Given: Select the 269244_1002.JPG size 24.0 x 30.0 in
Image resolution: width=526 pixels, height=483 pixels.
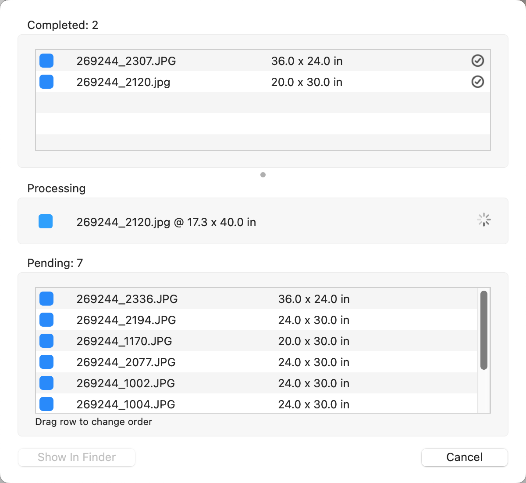Looking at the screenshot, I should (x=313, y=383).
